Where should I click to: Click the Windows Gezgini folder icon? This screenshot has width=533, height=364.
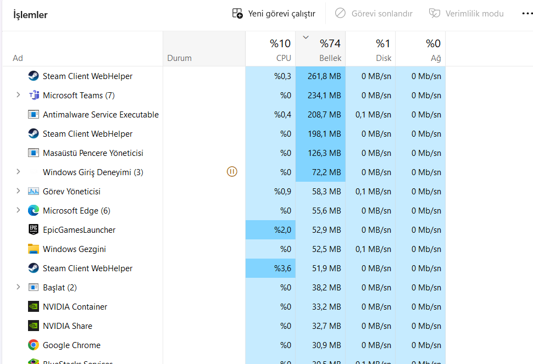pyautogui.click(x=34, y=249)
